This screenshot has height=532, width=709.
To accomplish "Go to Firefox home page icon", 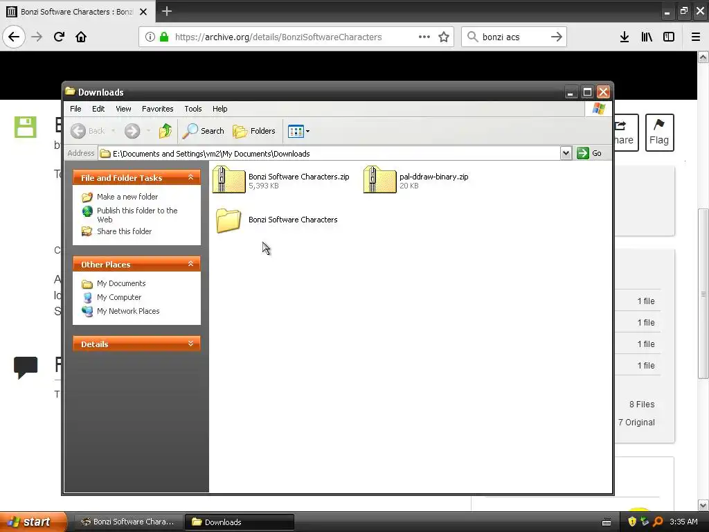I will (81, 37).
